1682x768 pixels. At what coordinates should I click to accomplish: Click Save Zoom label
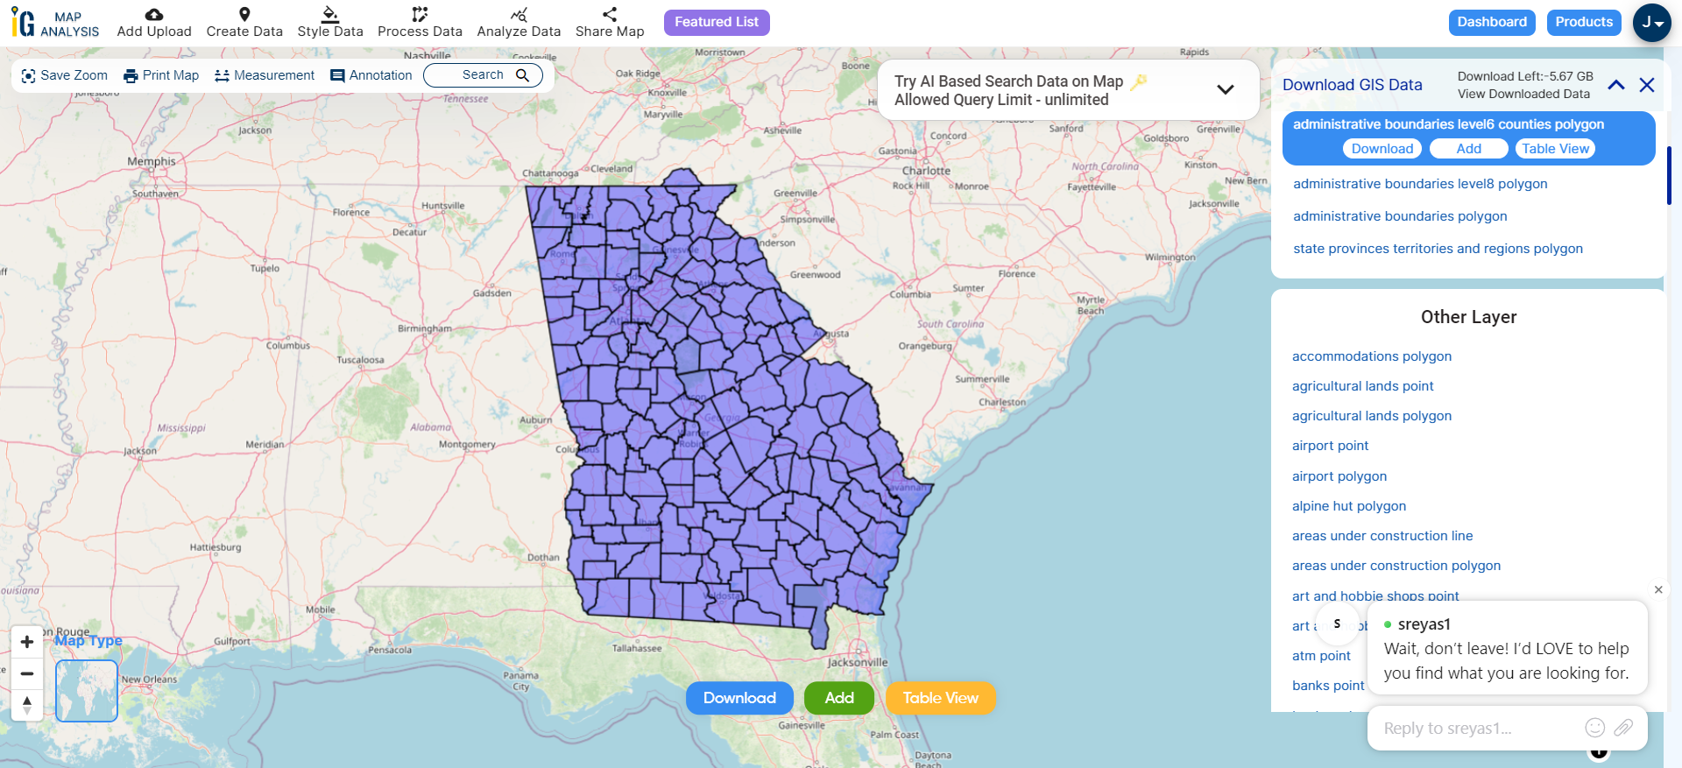(74, 76)
